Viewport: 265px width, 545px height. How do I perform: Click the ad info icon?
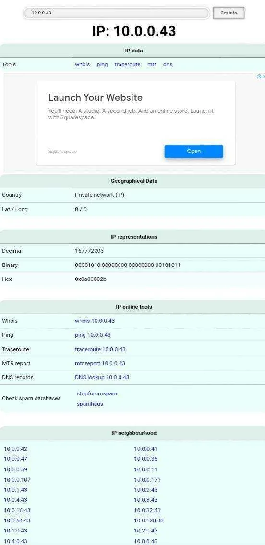pos(259,76)
